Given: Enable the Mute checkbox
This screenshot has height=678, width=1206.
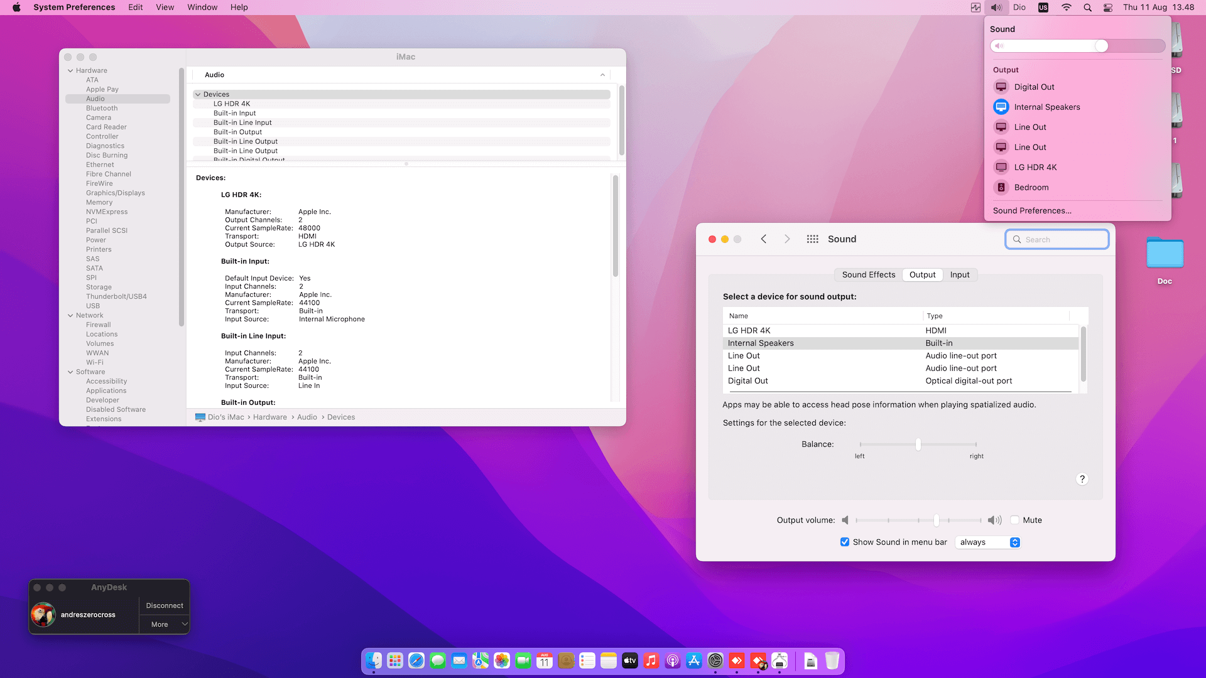Looking at the screenshot, I should (x=1014, y=520).
